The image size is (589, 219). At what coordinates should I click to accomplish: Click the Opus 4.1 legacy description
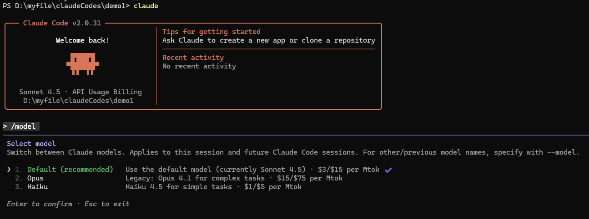click(x=234, y=178)
